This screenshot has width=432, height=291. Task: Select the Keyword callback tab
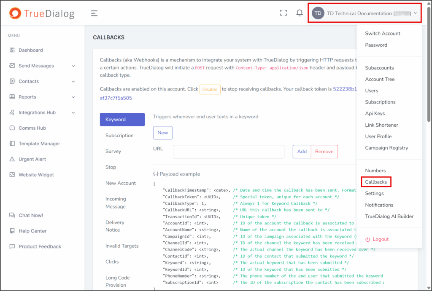pyautogui.click(x=122, y=119)
